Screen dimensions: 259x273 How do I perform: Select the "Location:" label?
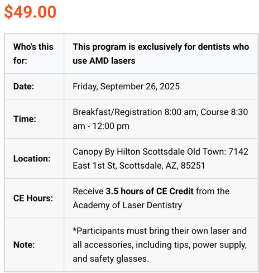pos(32,159)
